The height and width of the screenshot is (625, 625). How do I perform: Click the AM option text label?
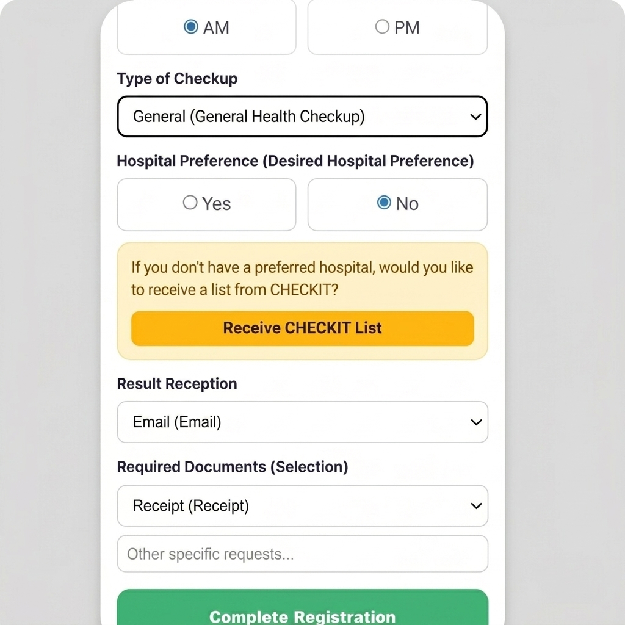216,27
